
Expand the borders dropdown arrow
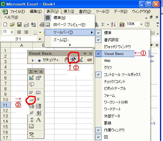point(40,32)
